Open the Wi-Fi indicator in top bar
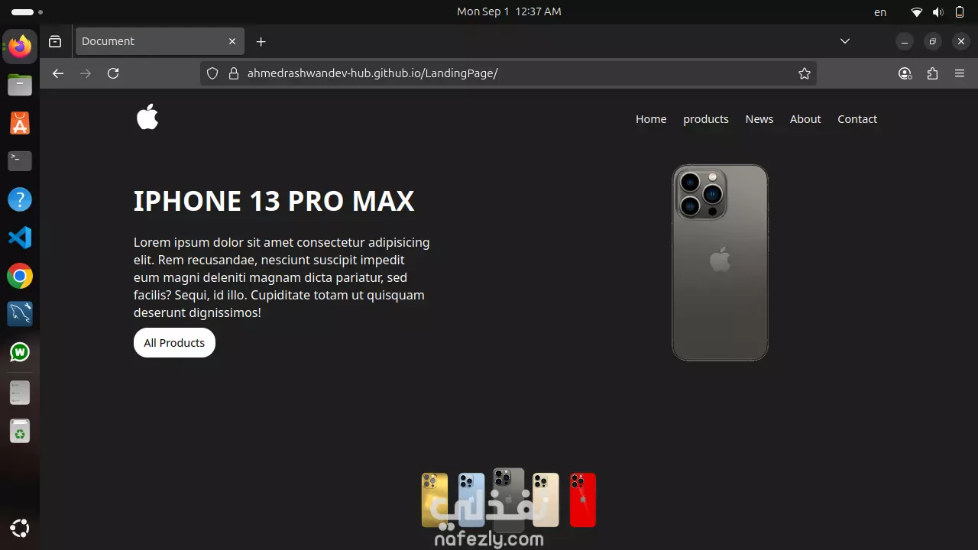Viewport: 978px width, 550px height. click(x=917, y=12)
